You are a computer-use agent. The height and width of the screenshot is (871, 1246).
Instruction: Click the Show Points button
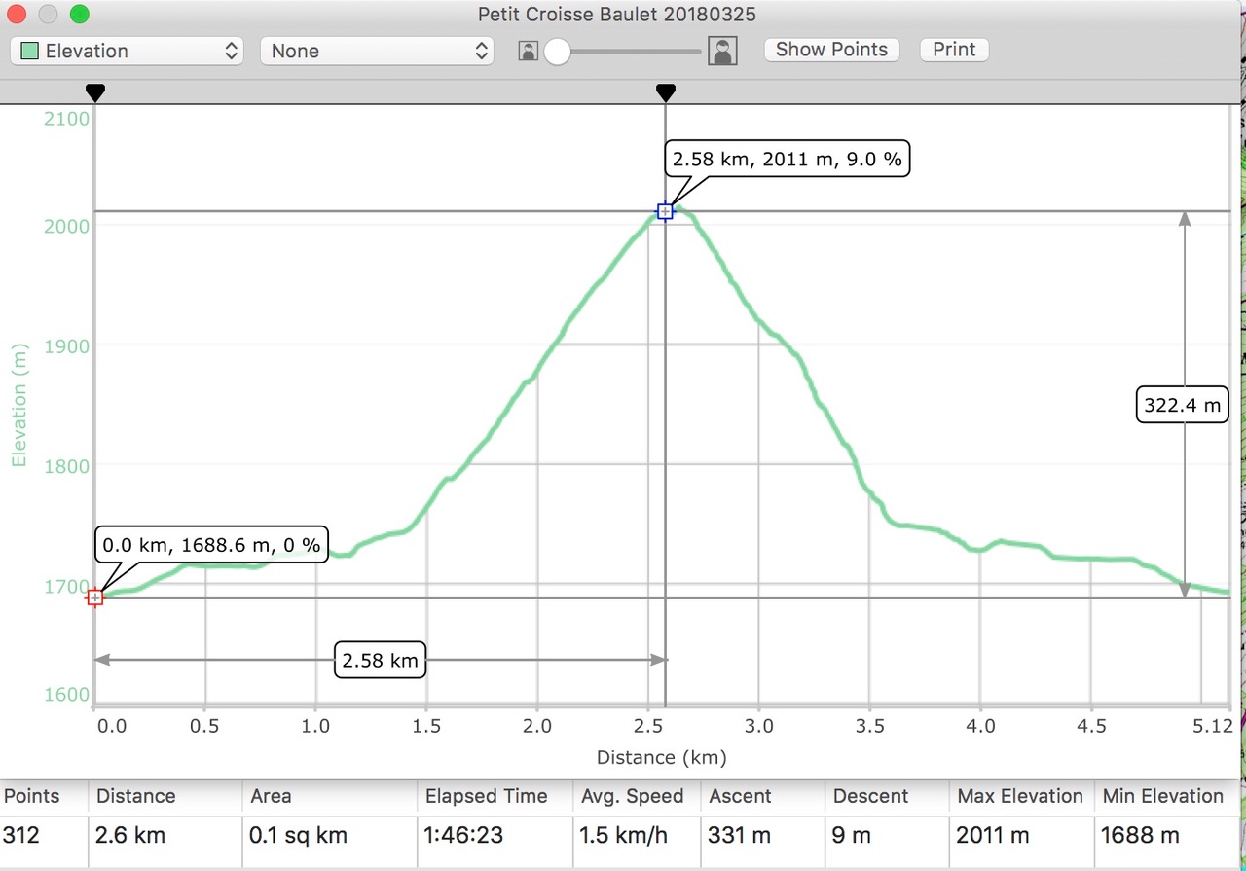point(831,50)
